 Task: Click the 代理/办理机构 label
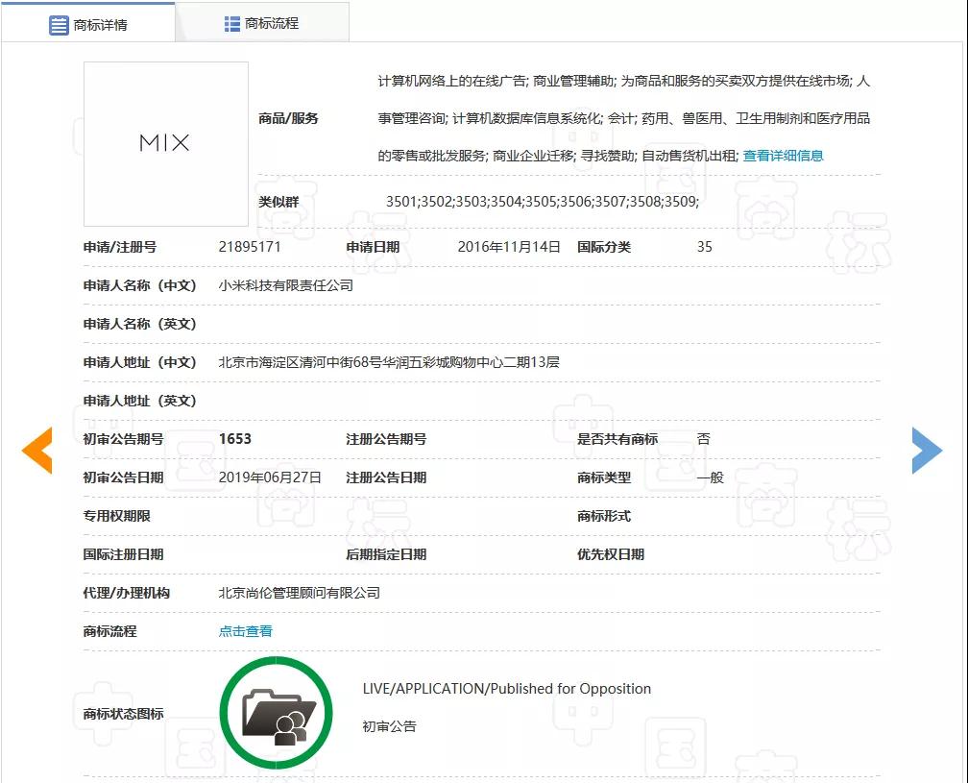127,593
